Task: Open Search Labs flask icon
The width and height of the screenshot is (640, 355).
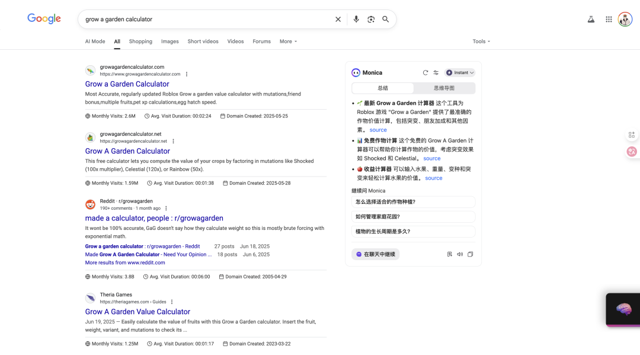Action: coord(591,19)
